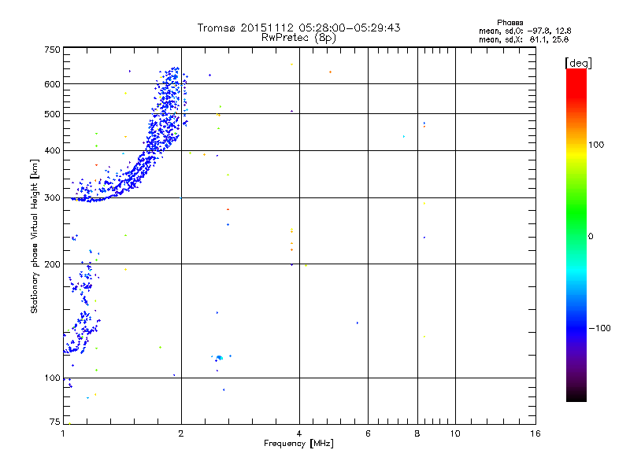The height and width of the screenshot is (472, 630).
Task: Click the y-axis tick label '300'
Action: 52,197
